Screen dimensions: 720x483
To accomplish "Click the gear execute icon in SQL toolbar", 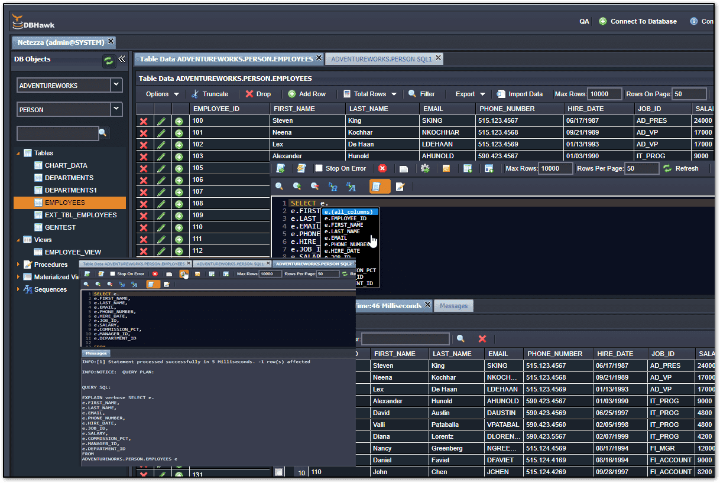I will click(x=424, y=168).
